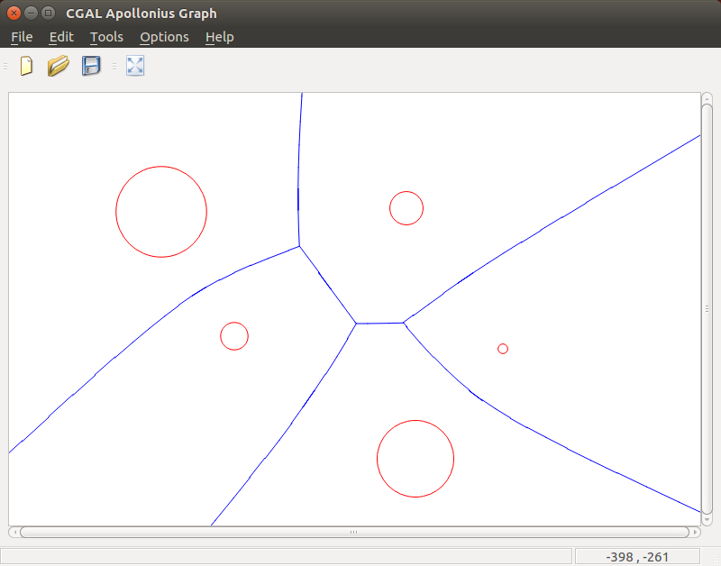The image size is (721, 566).
Task: Open the File menu
Action: (22, 37)
